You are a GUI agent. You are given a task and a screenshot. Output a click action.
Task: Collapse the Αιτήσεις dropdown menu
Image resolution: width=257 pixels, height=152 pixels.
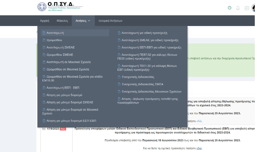(x=83, y=21)
